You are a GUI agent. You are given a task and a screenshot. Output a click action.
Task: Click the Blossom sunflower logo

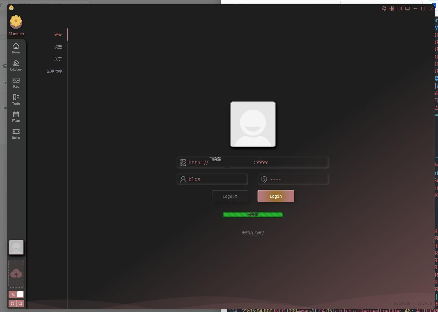click(16, 22)
